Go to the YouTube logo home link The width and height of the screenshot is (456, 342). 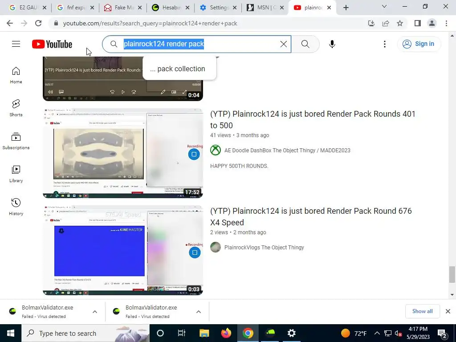(x=52, y=44)
